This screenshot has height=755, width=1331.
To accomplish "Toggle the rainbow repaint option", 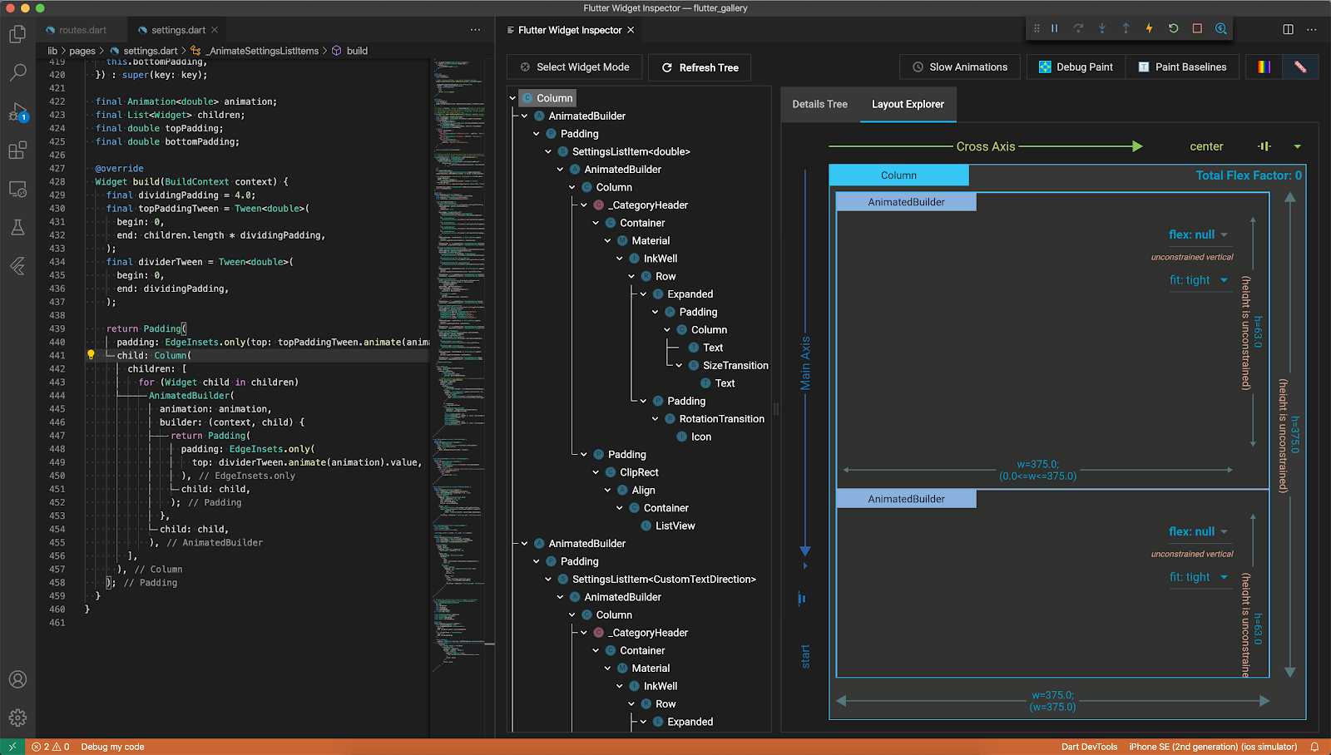I will click(x=1264, y=67).
